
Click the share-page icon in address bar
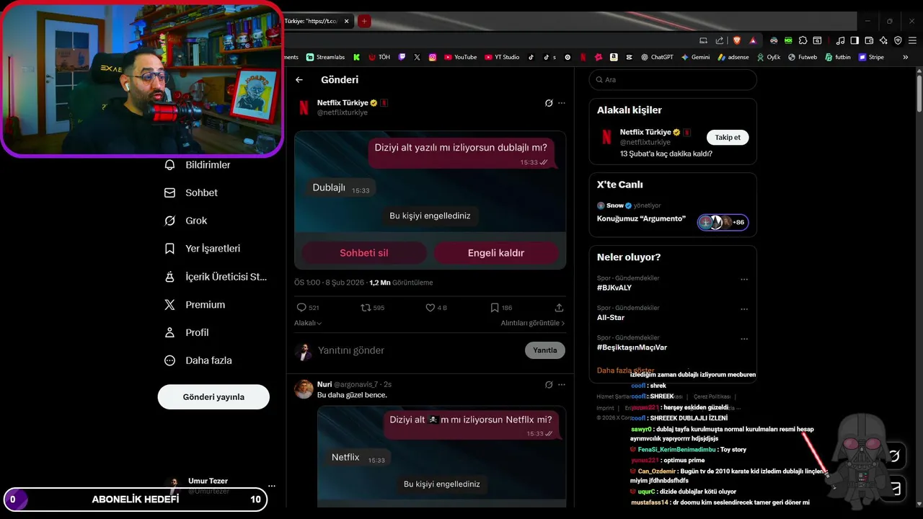(719, 40)
